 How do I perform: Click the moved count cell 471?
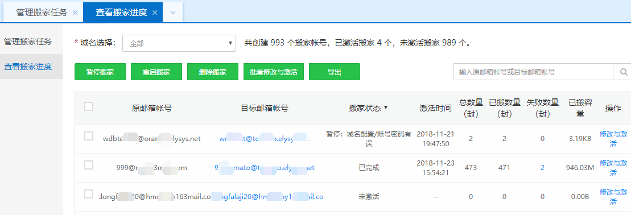coord(505,168)
